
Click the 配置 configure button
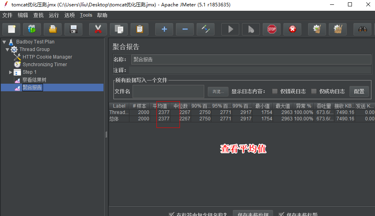(x=359, y=92)
